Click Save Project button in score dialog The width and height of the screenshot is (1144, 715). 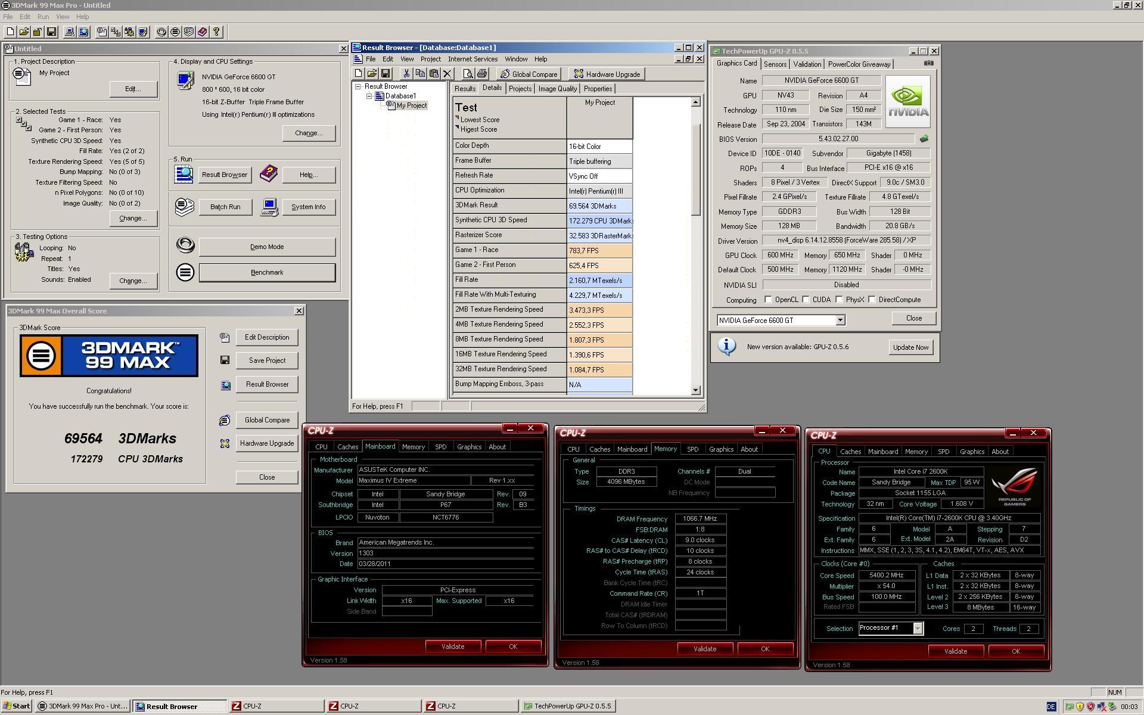pos(267,360)
